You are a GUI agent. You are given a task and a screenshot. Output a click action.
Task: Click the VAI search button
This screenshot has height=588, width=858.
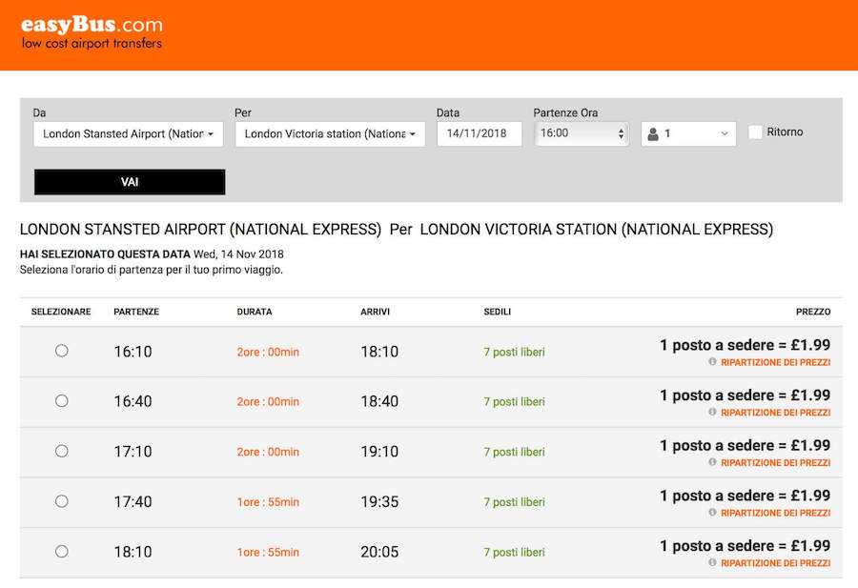coord(130,182)
